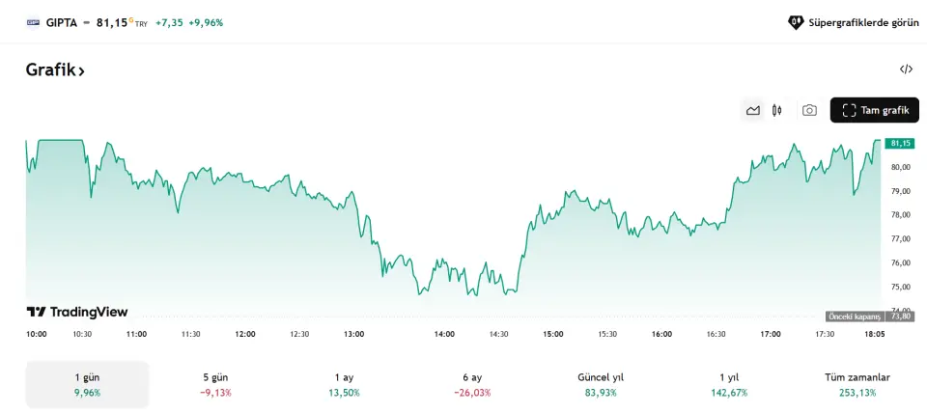Open Tam grafik full chart
927x413 pixels.
(x=874, y=110)
